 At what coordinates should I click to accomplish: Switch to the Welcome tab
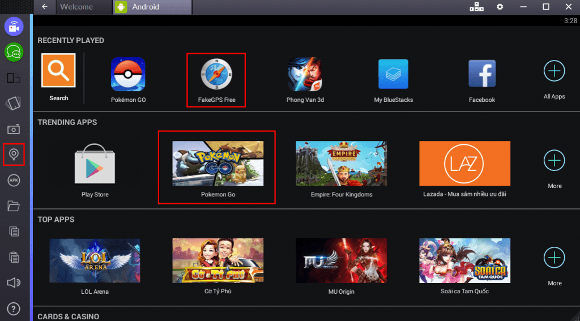84,7
